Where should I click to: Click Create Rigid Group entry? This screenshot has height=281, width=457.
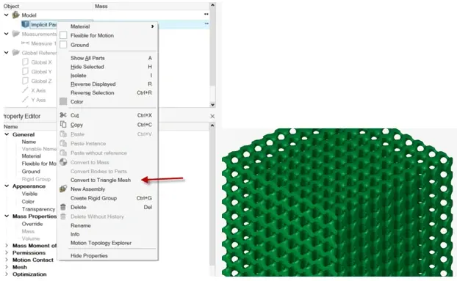click(x=93, y=198)
